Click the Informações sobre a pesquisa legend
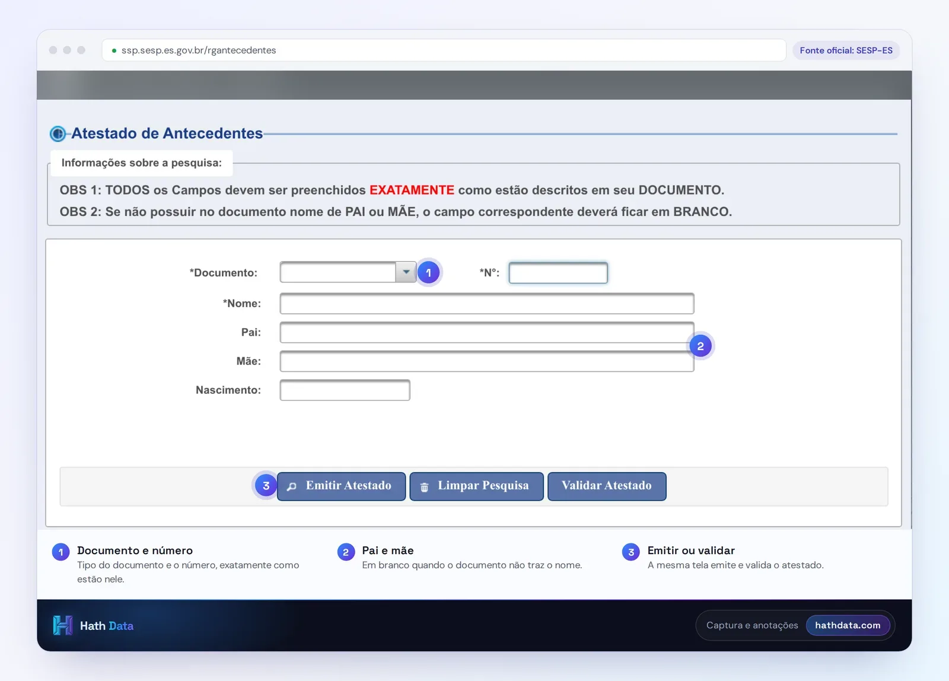This screenshot has width=949, height=681. pos(142,163)
